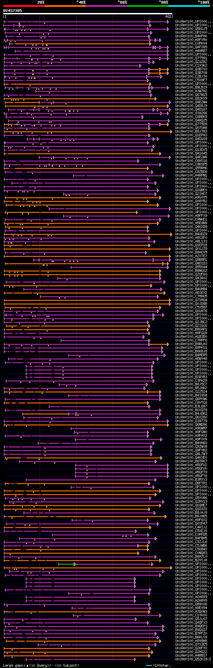The image size is (213, 668).
Task: Select hit label UniRef100_C2BJ30
Action: click(192, 76)
